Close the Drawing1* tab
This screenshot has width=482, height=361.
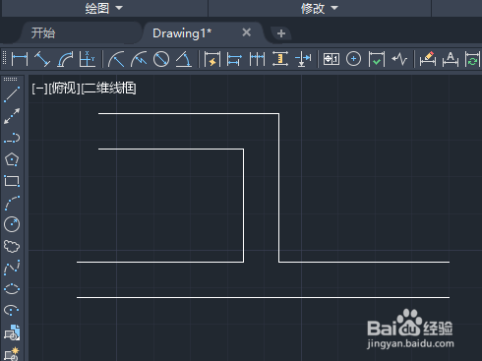pos(246,32)
